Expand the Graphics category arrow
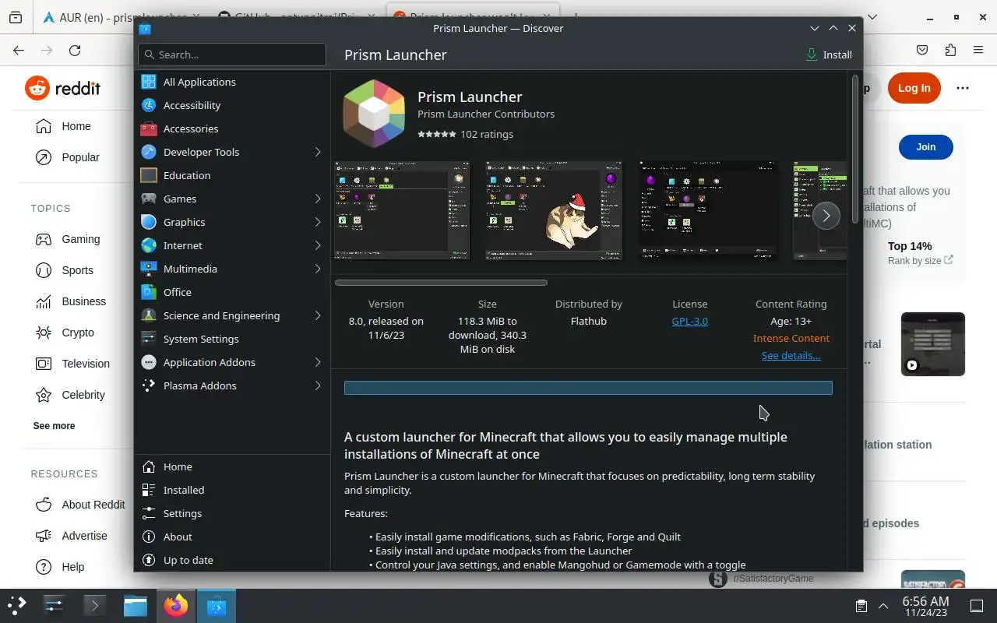 pos(318,222)
